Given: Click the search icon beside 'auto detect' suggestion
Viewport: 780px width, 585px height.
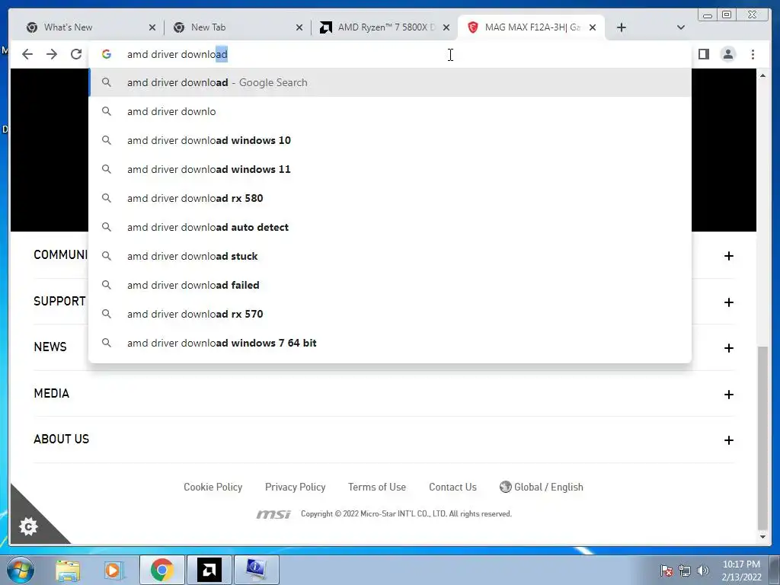Looking at the screenshot, I should (107, 227).
